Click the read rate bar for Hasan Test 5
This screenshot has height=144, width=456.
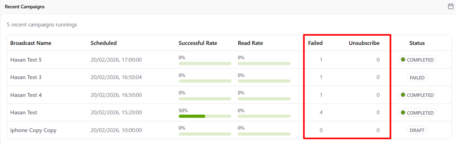point(264,63)
